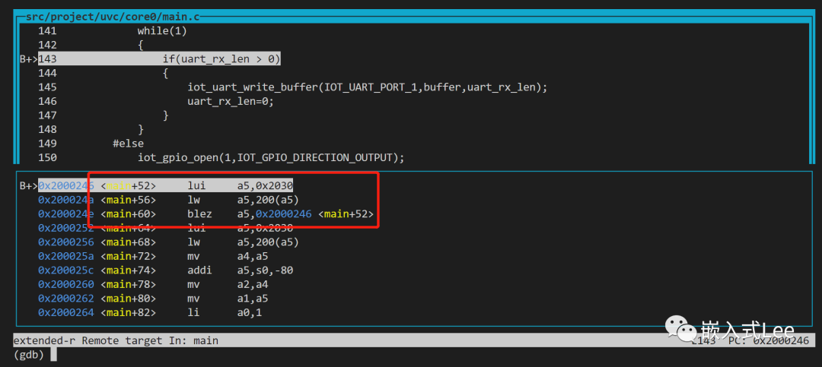Click the source file path src/project/uvc/core0/main.c

pos(112,17)
